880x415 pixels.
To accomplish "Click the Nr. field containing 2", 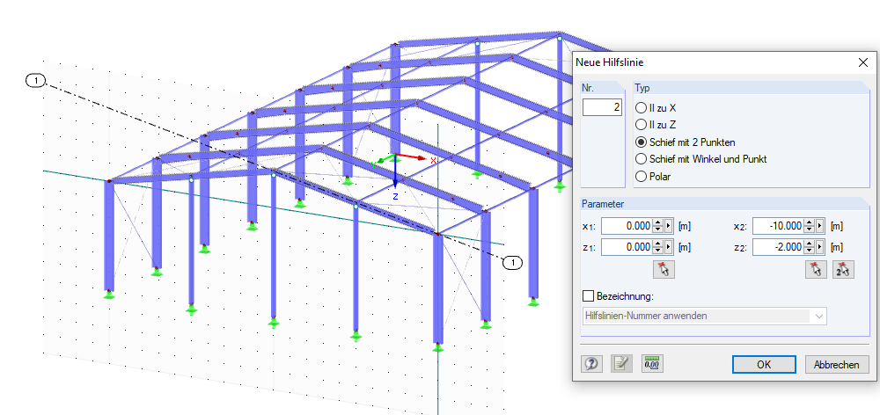I will (x=602, y=107).
